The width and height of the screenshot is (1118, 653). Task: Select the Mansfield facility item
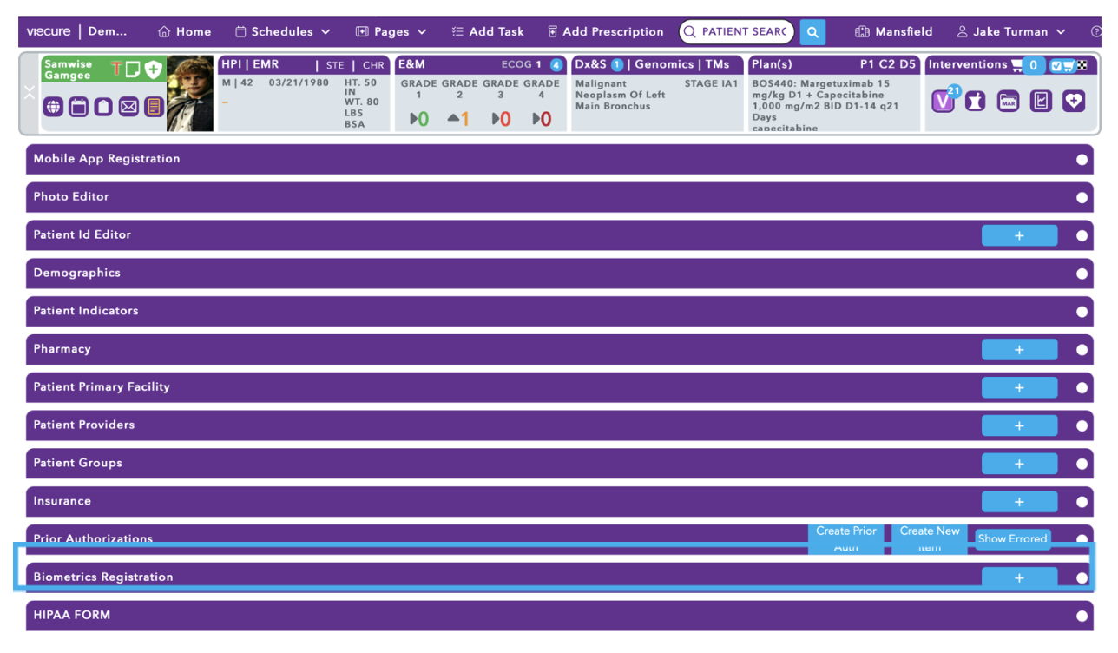[x=893, y=31]
